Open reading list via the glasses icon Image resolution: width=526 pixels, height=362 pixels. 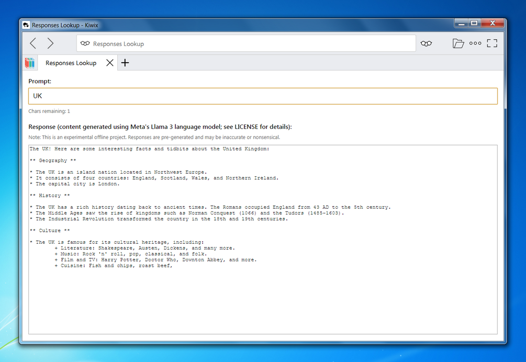click(426, 43)
